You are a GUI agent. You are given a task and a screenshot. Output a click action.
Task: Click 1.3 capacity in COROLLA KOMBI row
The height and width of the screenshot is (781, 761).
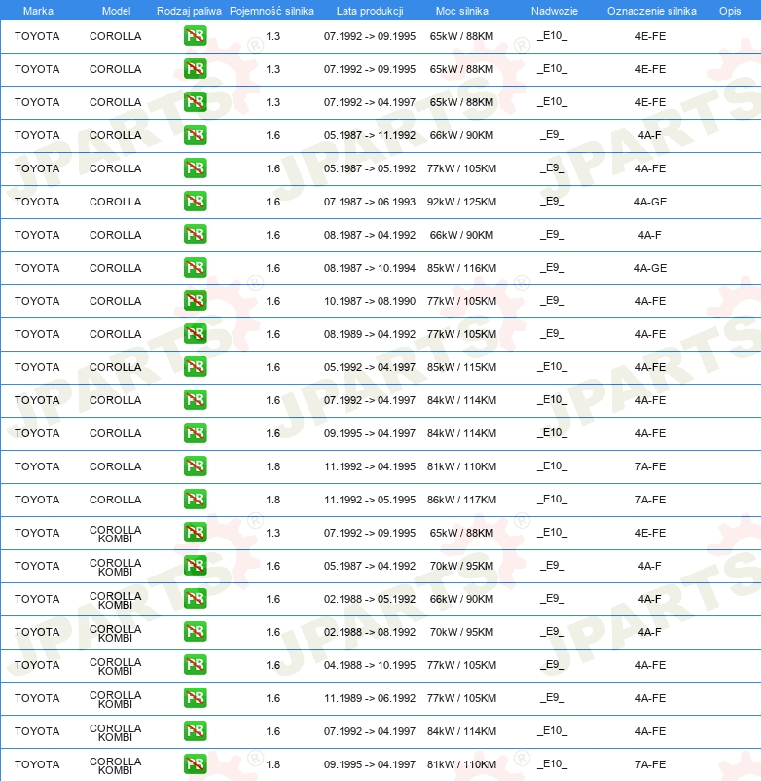[x=272, y=533]
